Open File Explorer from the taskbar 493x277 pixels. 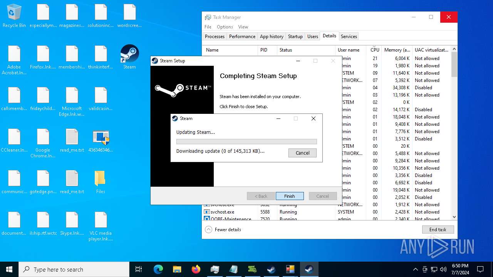point(177,269)
